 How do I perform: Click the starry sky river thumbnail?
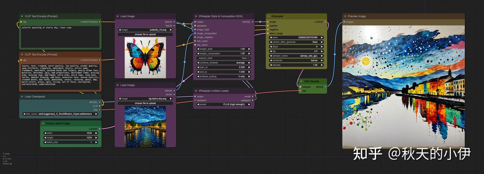pyautogui.click(x=145, y=126)
